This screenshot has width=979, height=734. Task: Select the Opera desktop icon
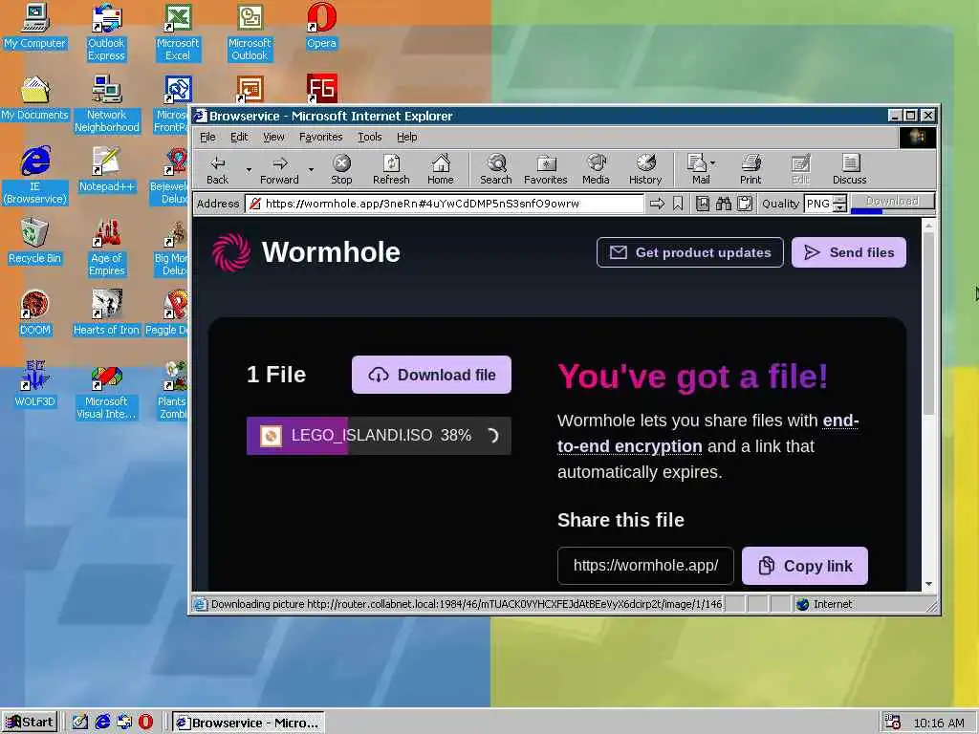pyautogui.click(x=321, y=27)
